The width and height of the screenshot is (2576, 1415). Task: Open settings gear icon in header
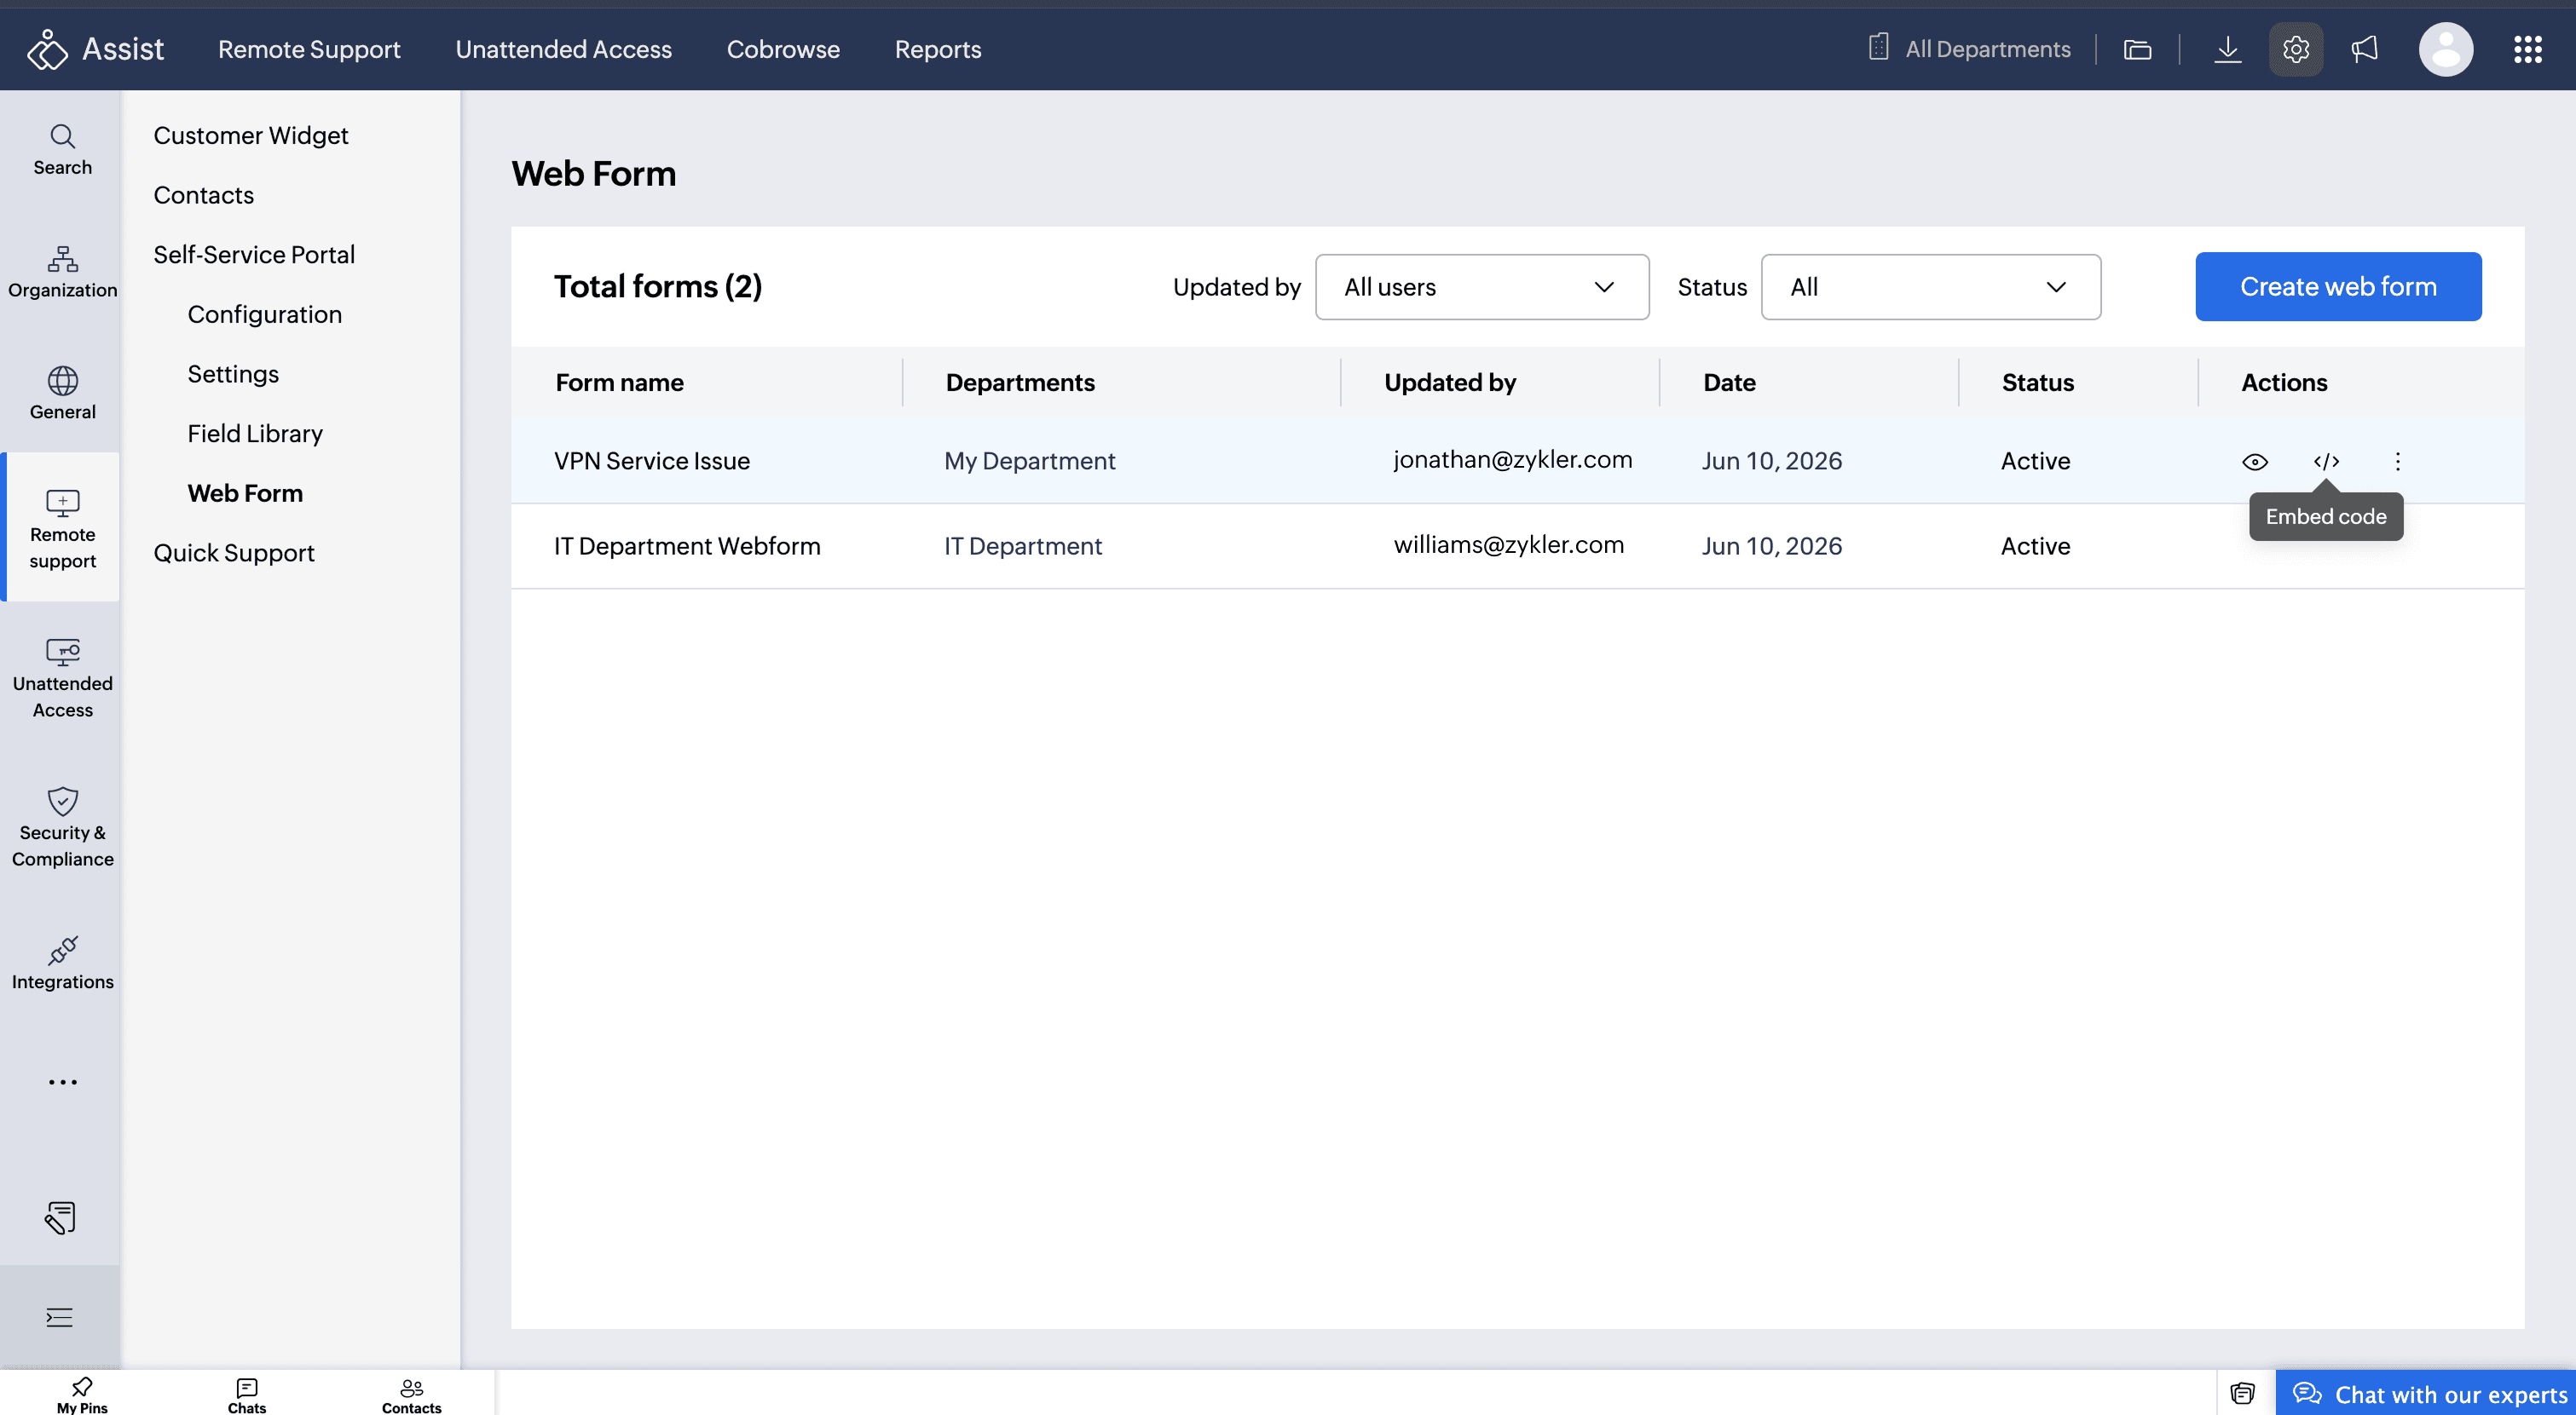(2295, 49)
